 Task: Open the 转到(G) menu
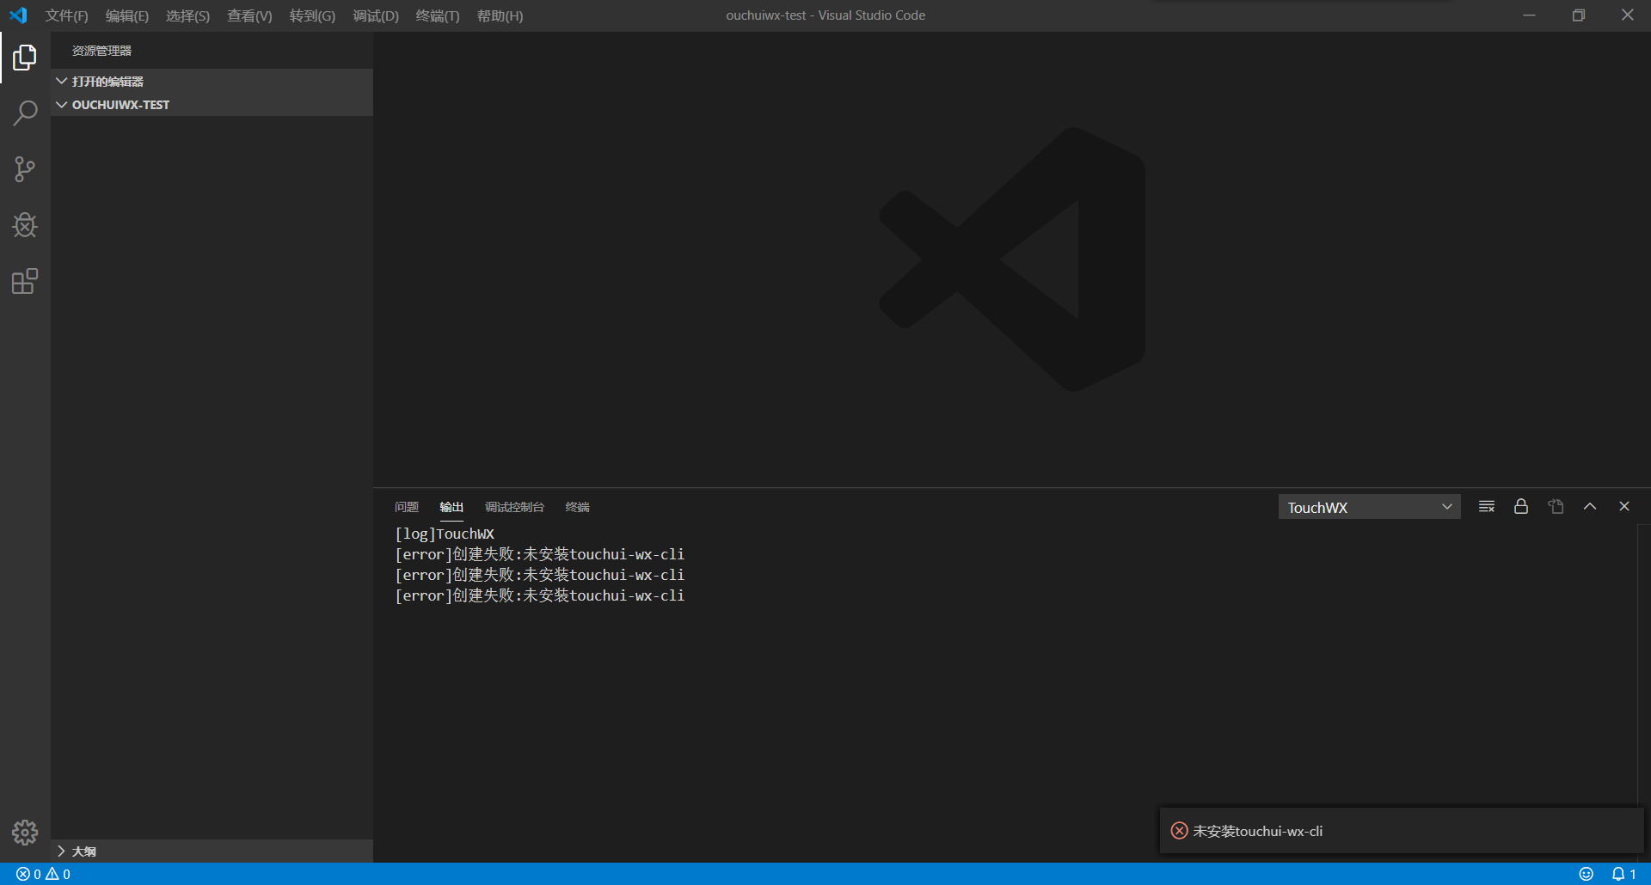click(x=312, y=15)
